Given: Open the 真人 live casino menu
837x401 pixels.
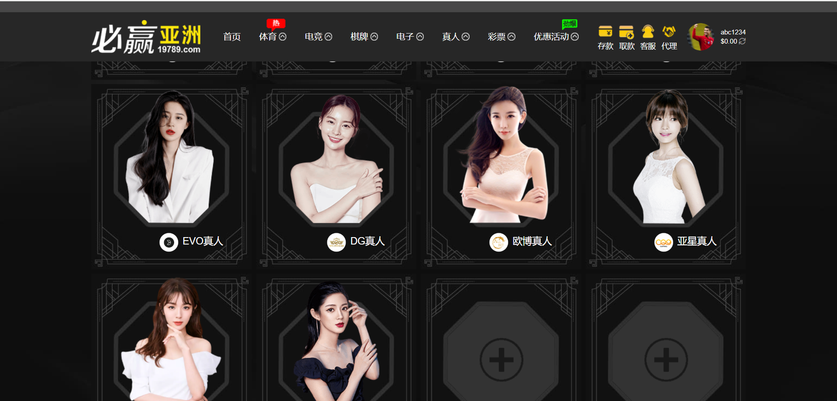Looking at the screenshot, I should [456, 37].
